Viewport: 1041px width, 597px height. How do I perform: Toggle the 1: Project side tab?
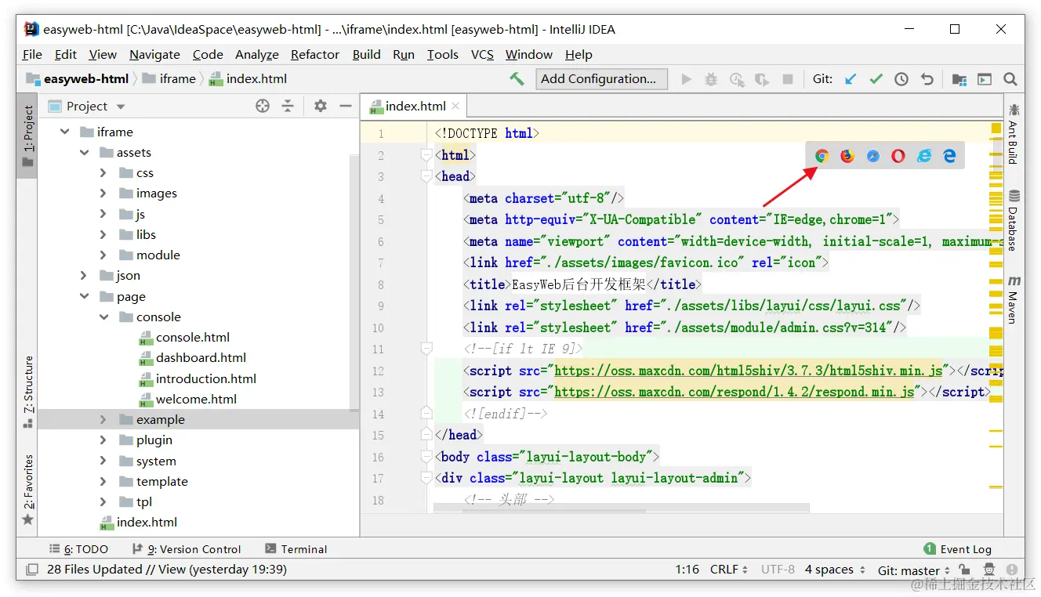pos(27,137)
